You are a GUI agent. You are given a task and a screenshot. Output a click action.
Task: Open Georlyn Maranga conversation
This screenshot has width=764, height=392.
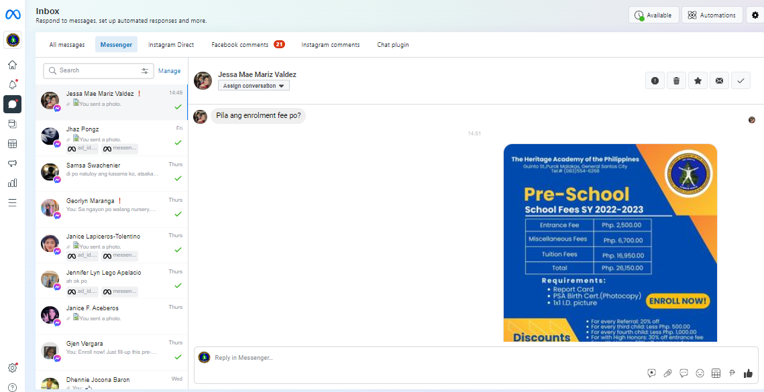[x=111, y=209]
